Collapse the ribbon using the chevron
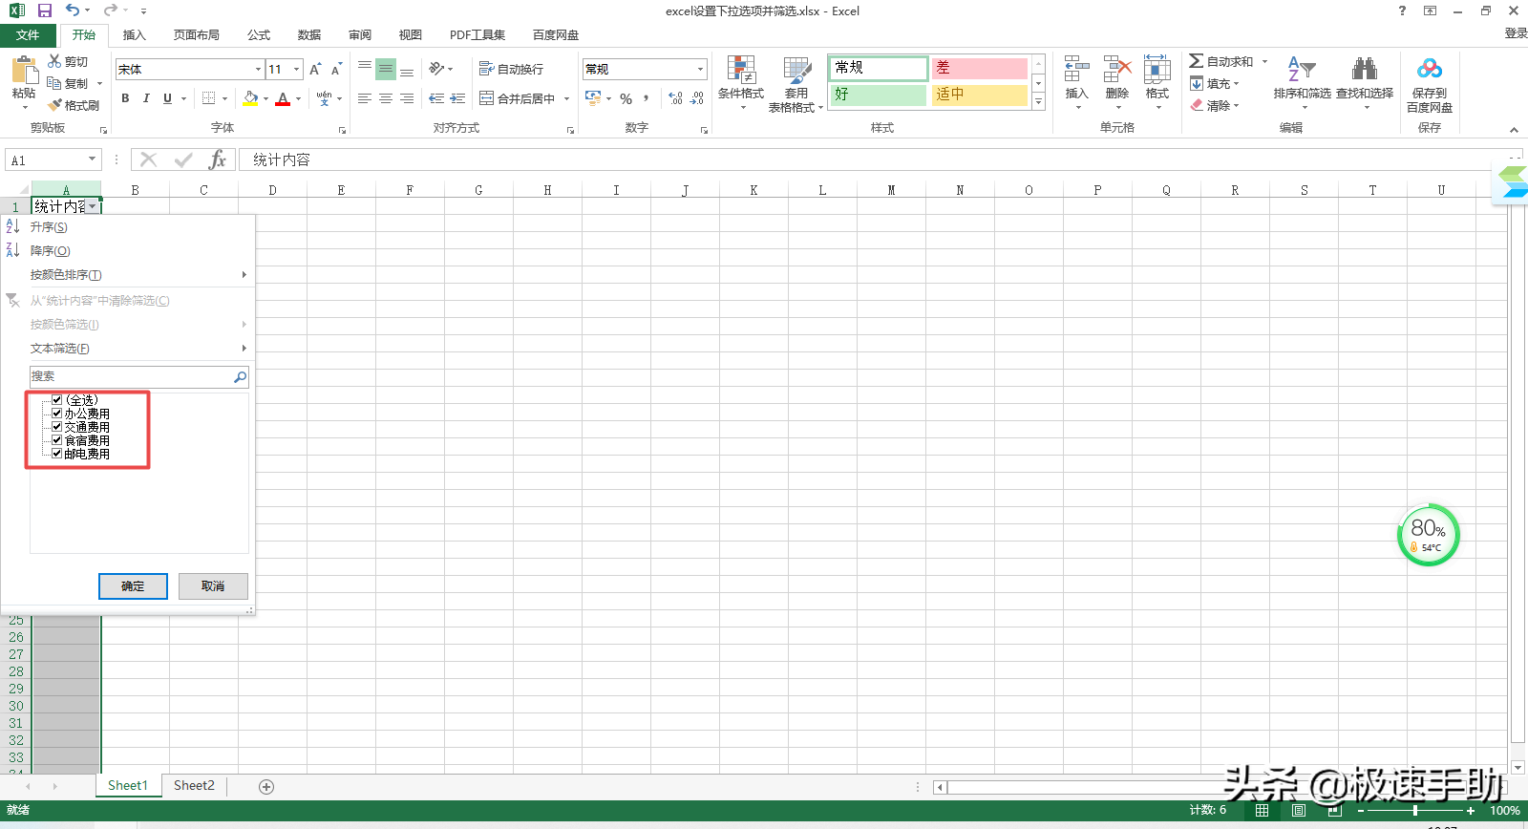This screenshot has width=1528, height=829. [1514, 129]
